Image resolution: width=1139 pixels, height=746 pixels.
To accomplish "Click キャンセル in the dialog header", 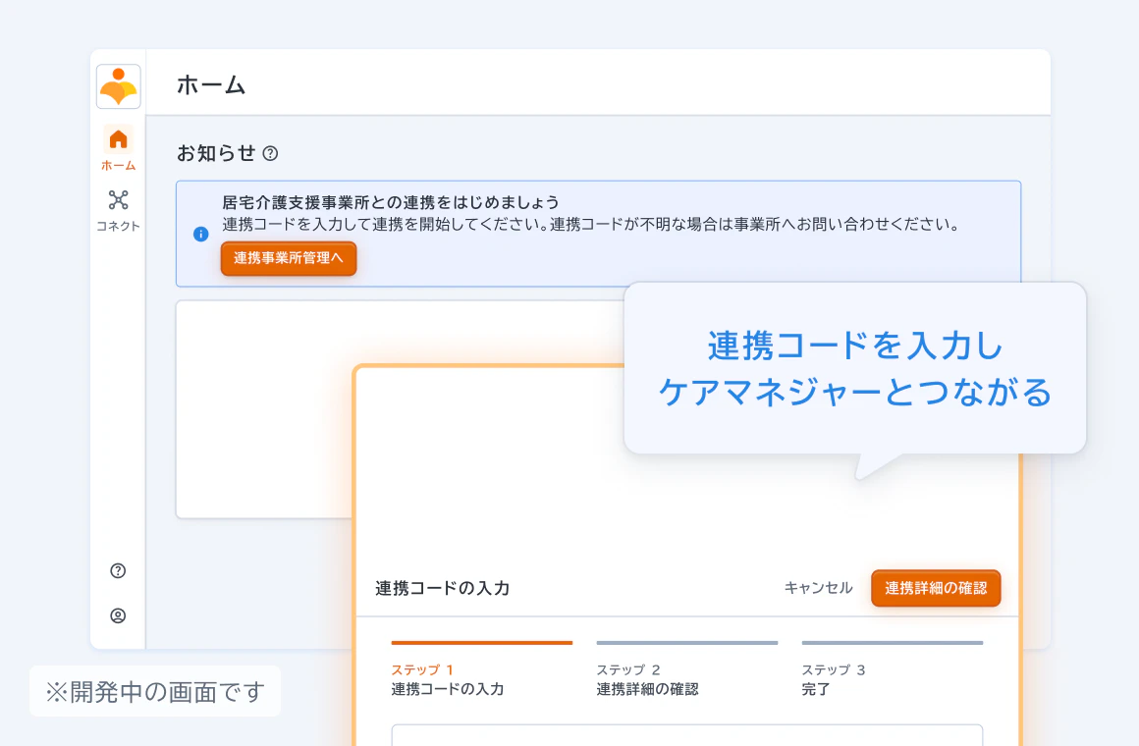I will tap(818, 588).
